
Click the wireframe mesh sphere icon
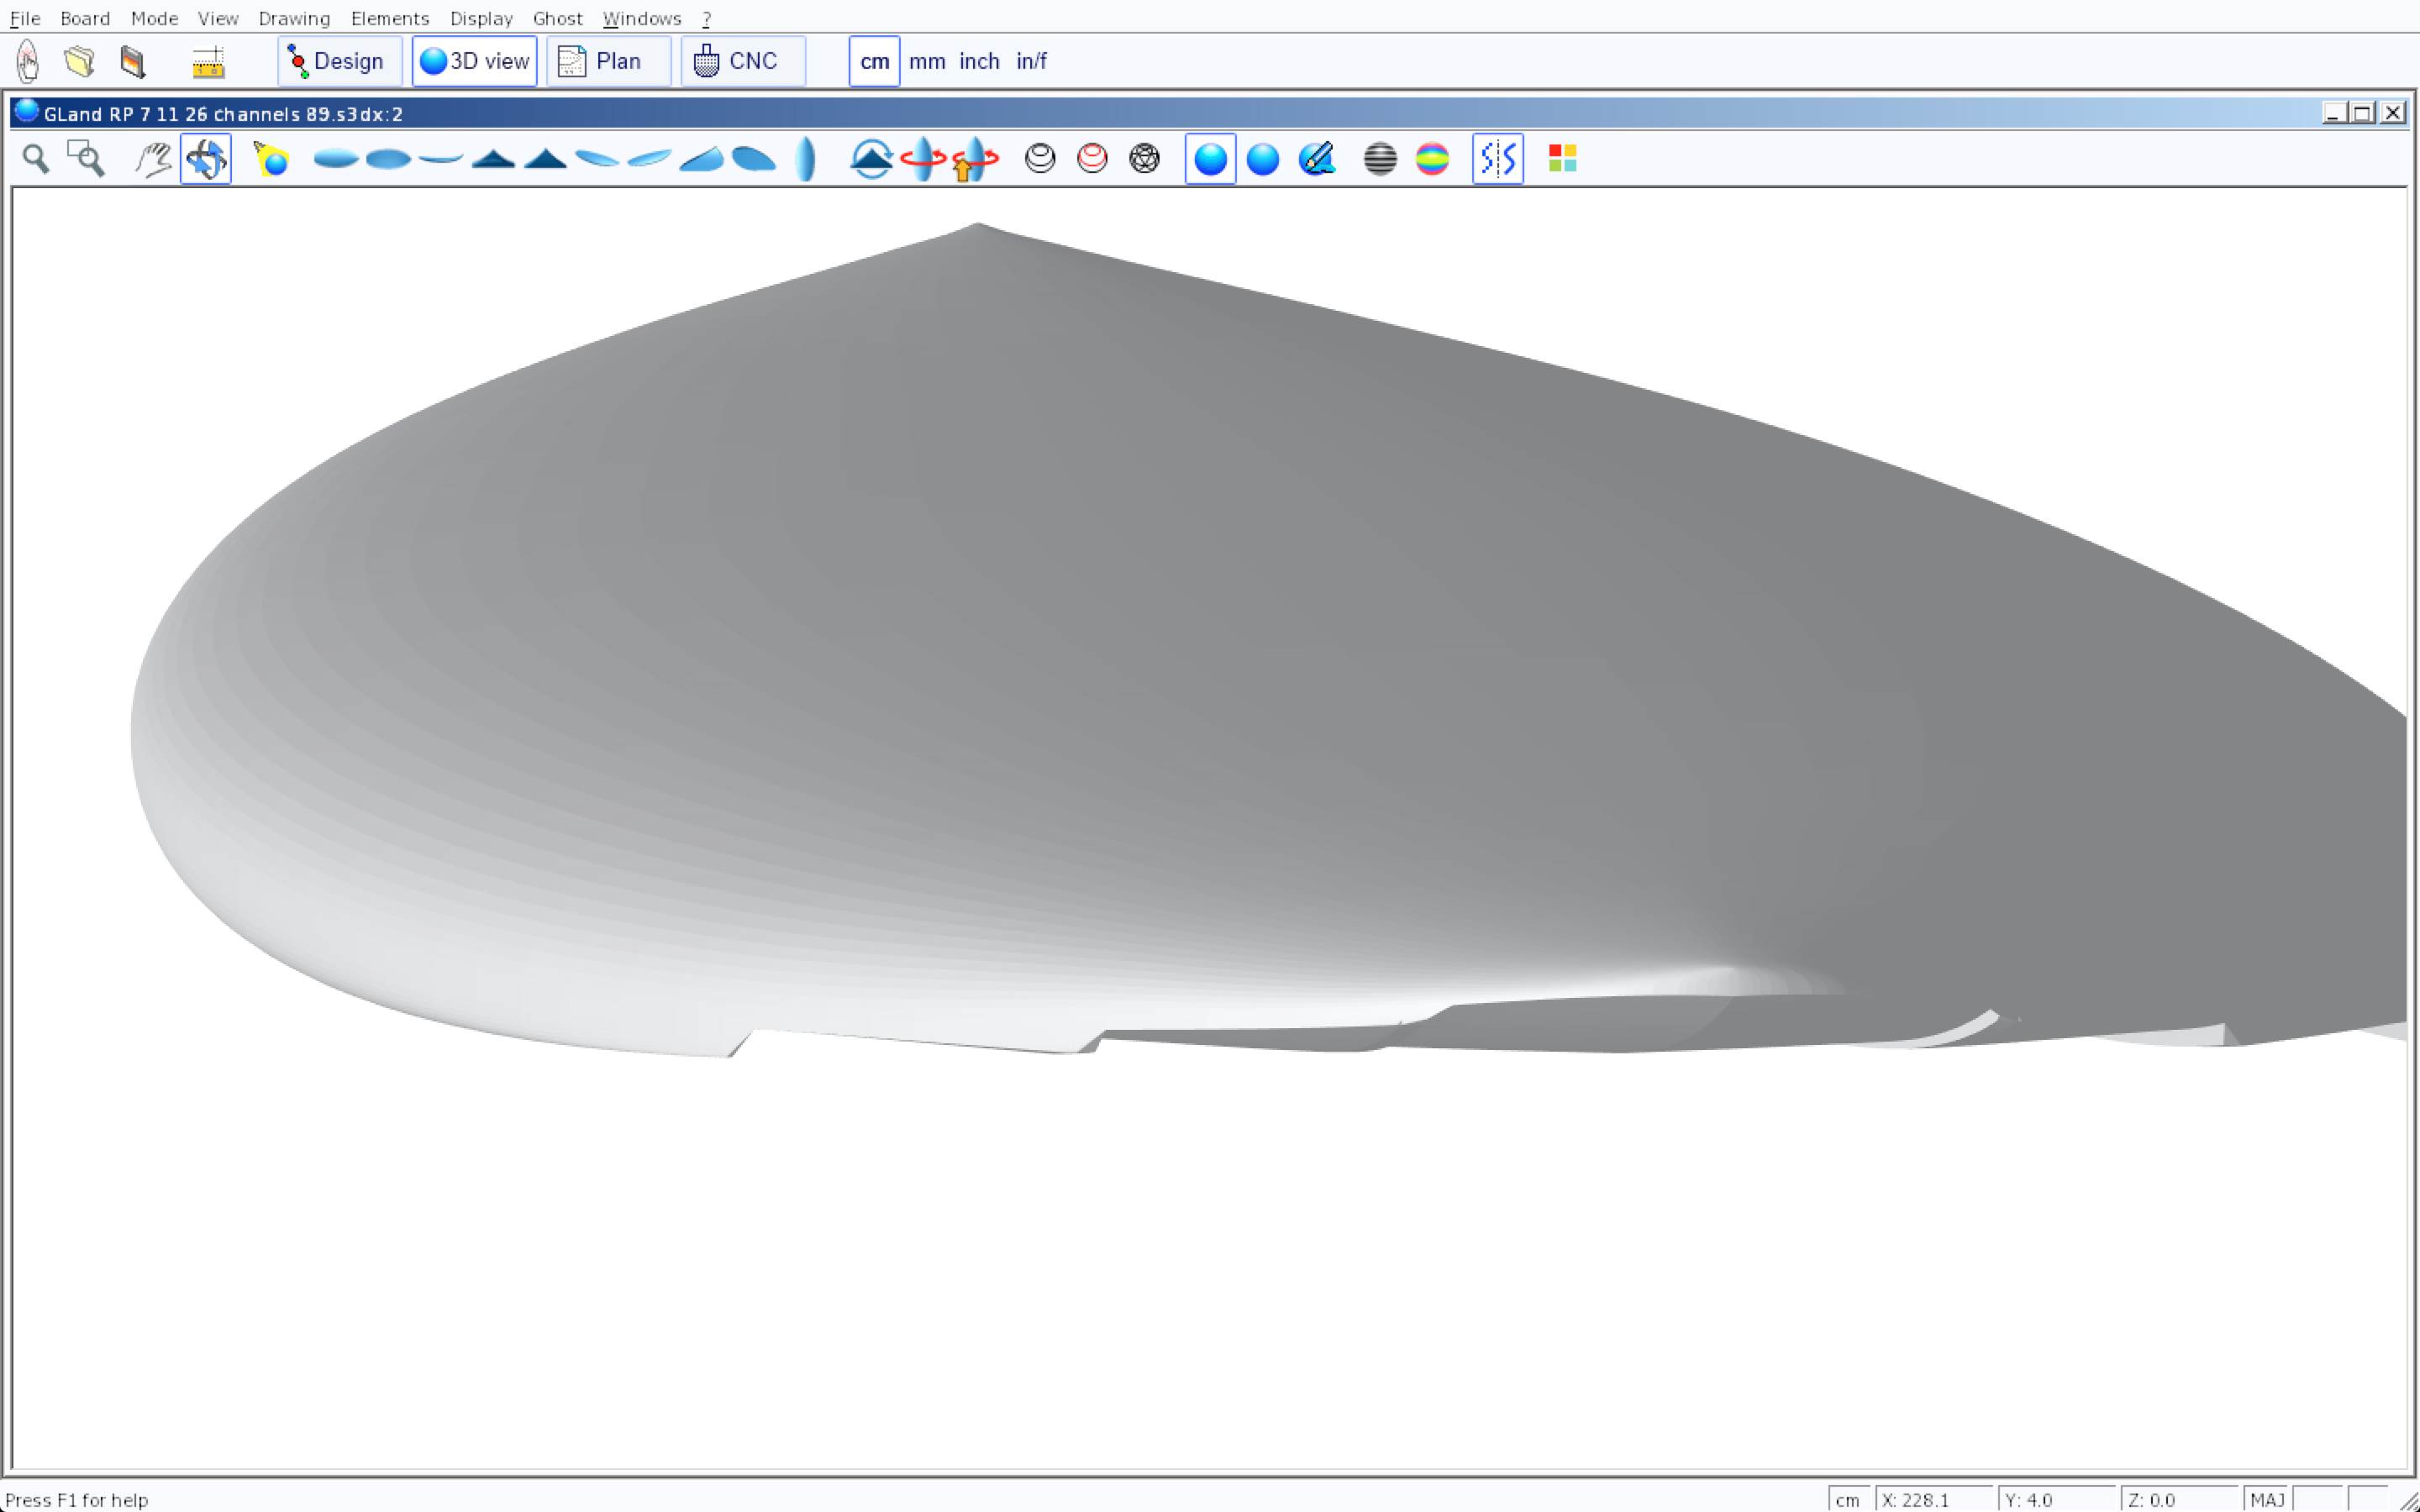click(1144, 159)
